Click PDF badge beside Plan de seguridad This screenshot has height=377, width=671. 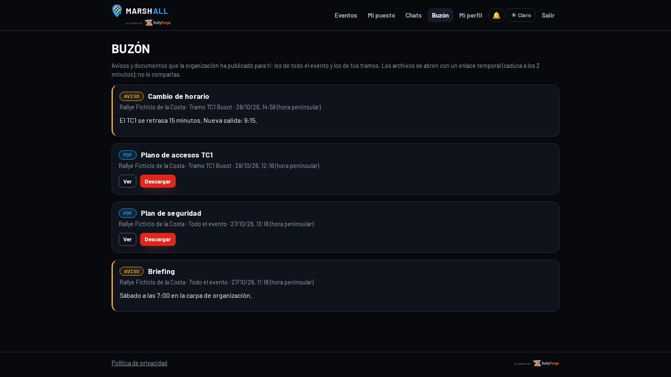click(x=127, y=213)
